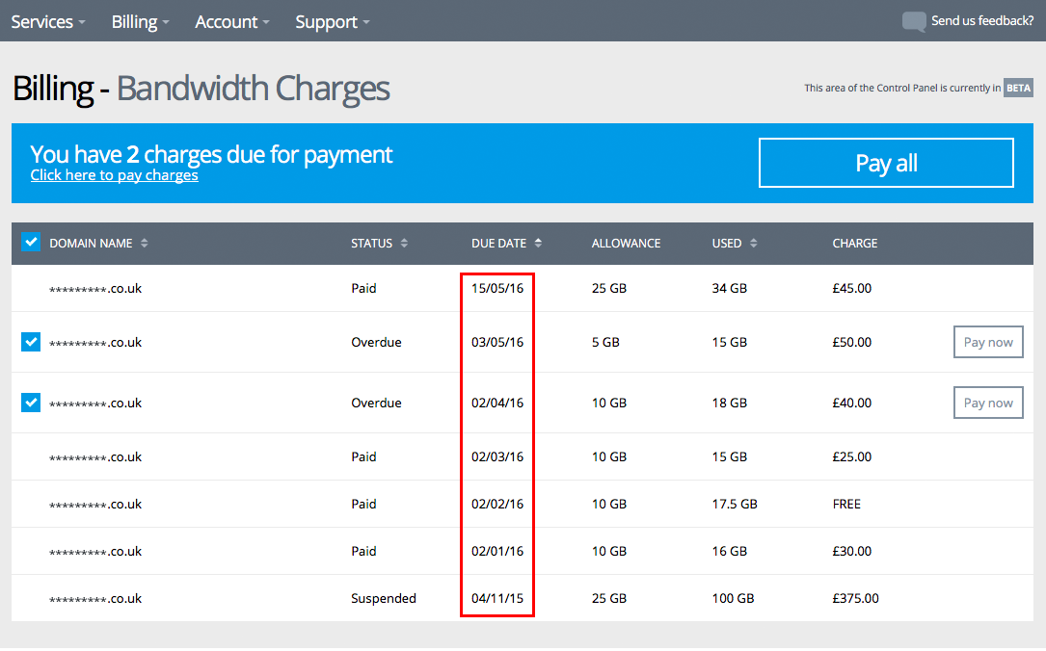Click the CHARGE column header
This screenshot has width=1046, height=651.
854,244
